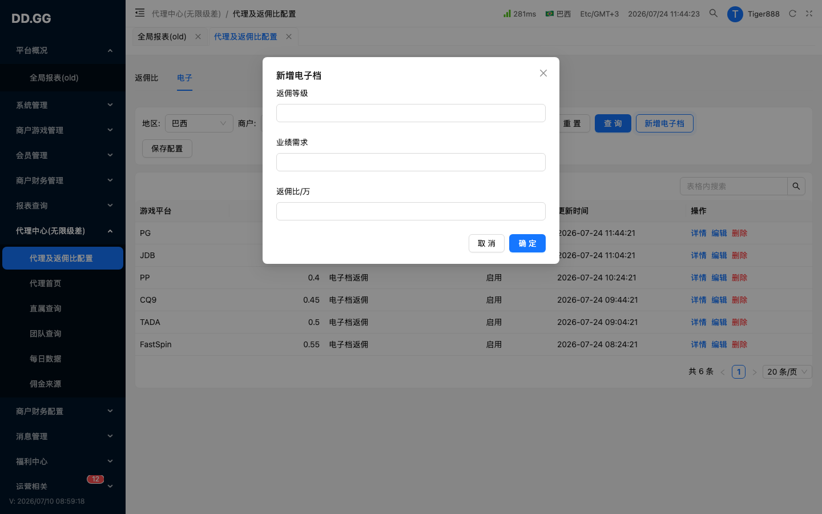Click the refresh icon in header
This screenshot has height=514, width=822.
792,14
